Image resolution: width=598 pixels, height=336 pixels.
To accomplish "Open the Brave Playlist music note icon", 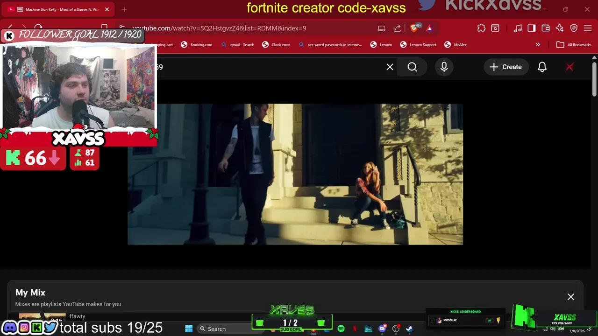I will point(518,28).
